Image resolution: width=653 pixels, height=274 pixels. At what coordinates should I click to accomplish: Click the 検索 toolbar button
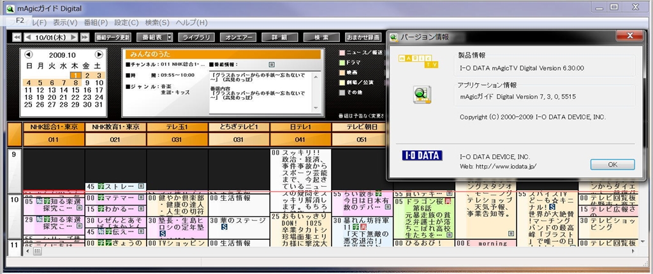point(321,38)
